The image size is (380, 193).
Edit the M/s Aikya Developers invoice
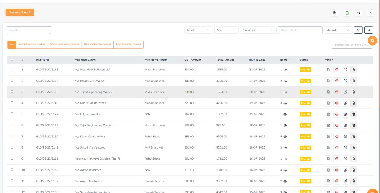345,181
